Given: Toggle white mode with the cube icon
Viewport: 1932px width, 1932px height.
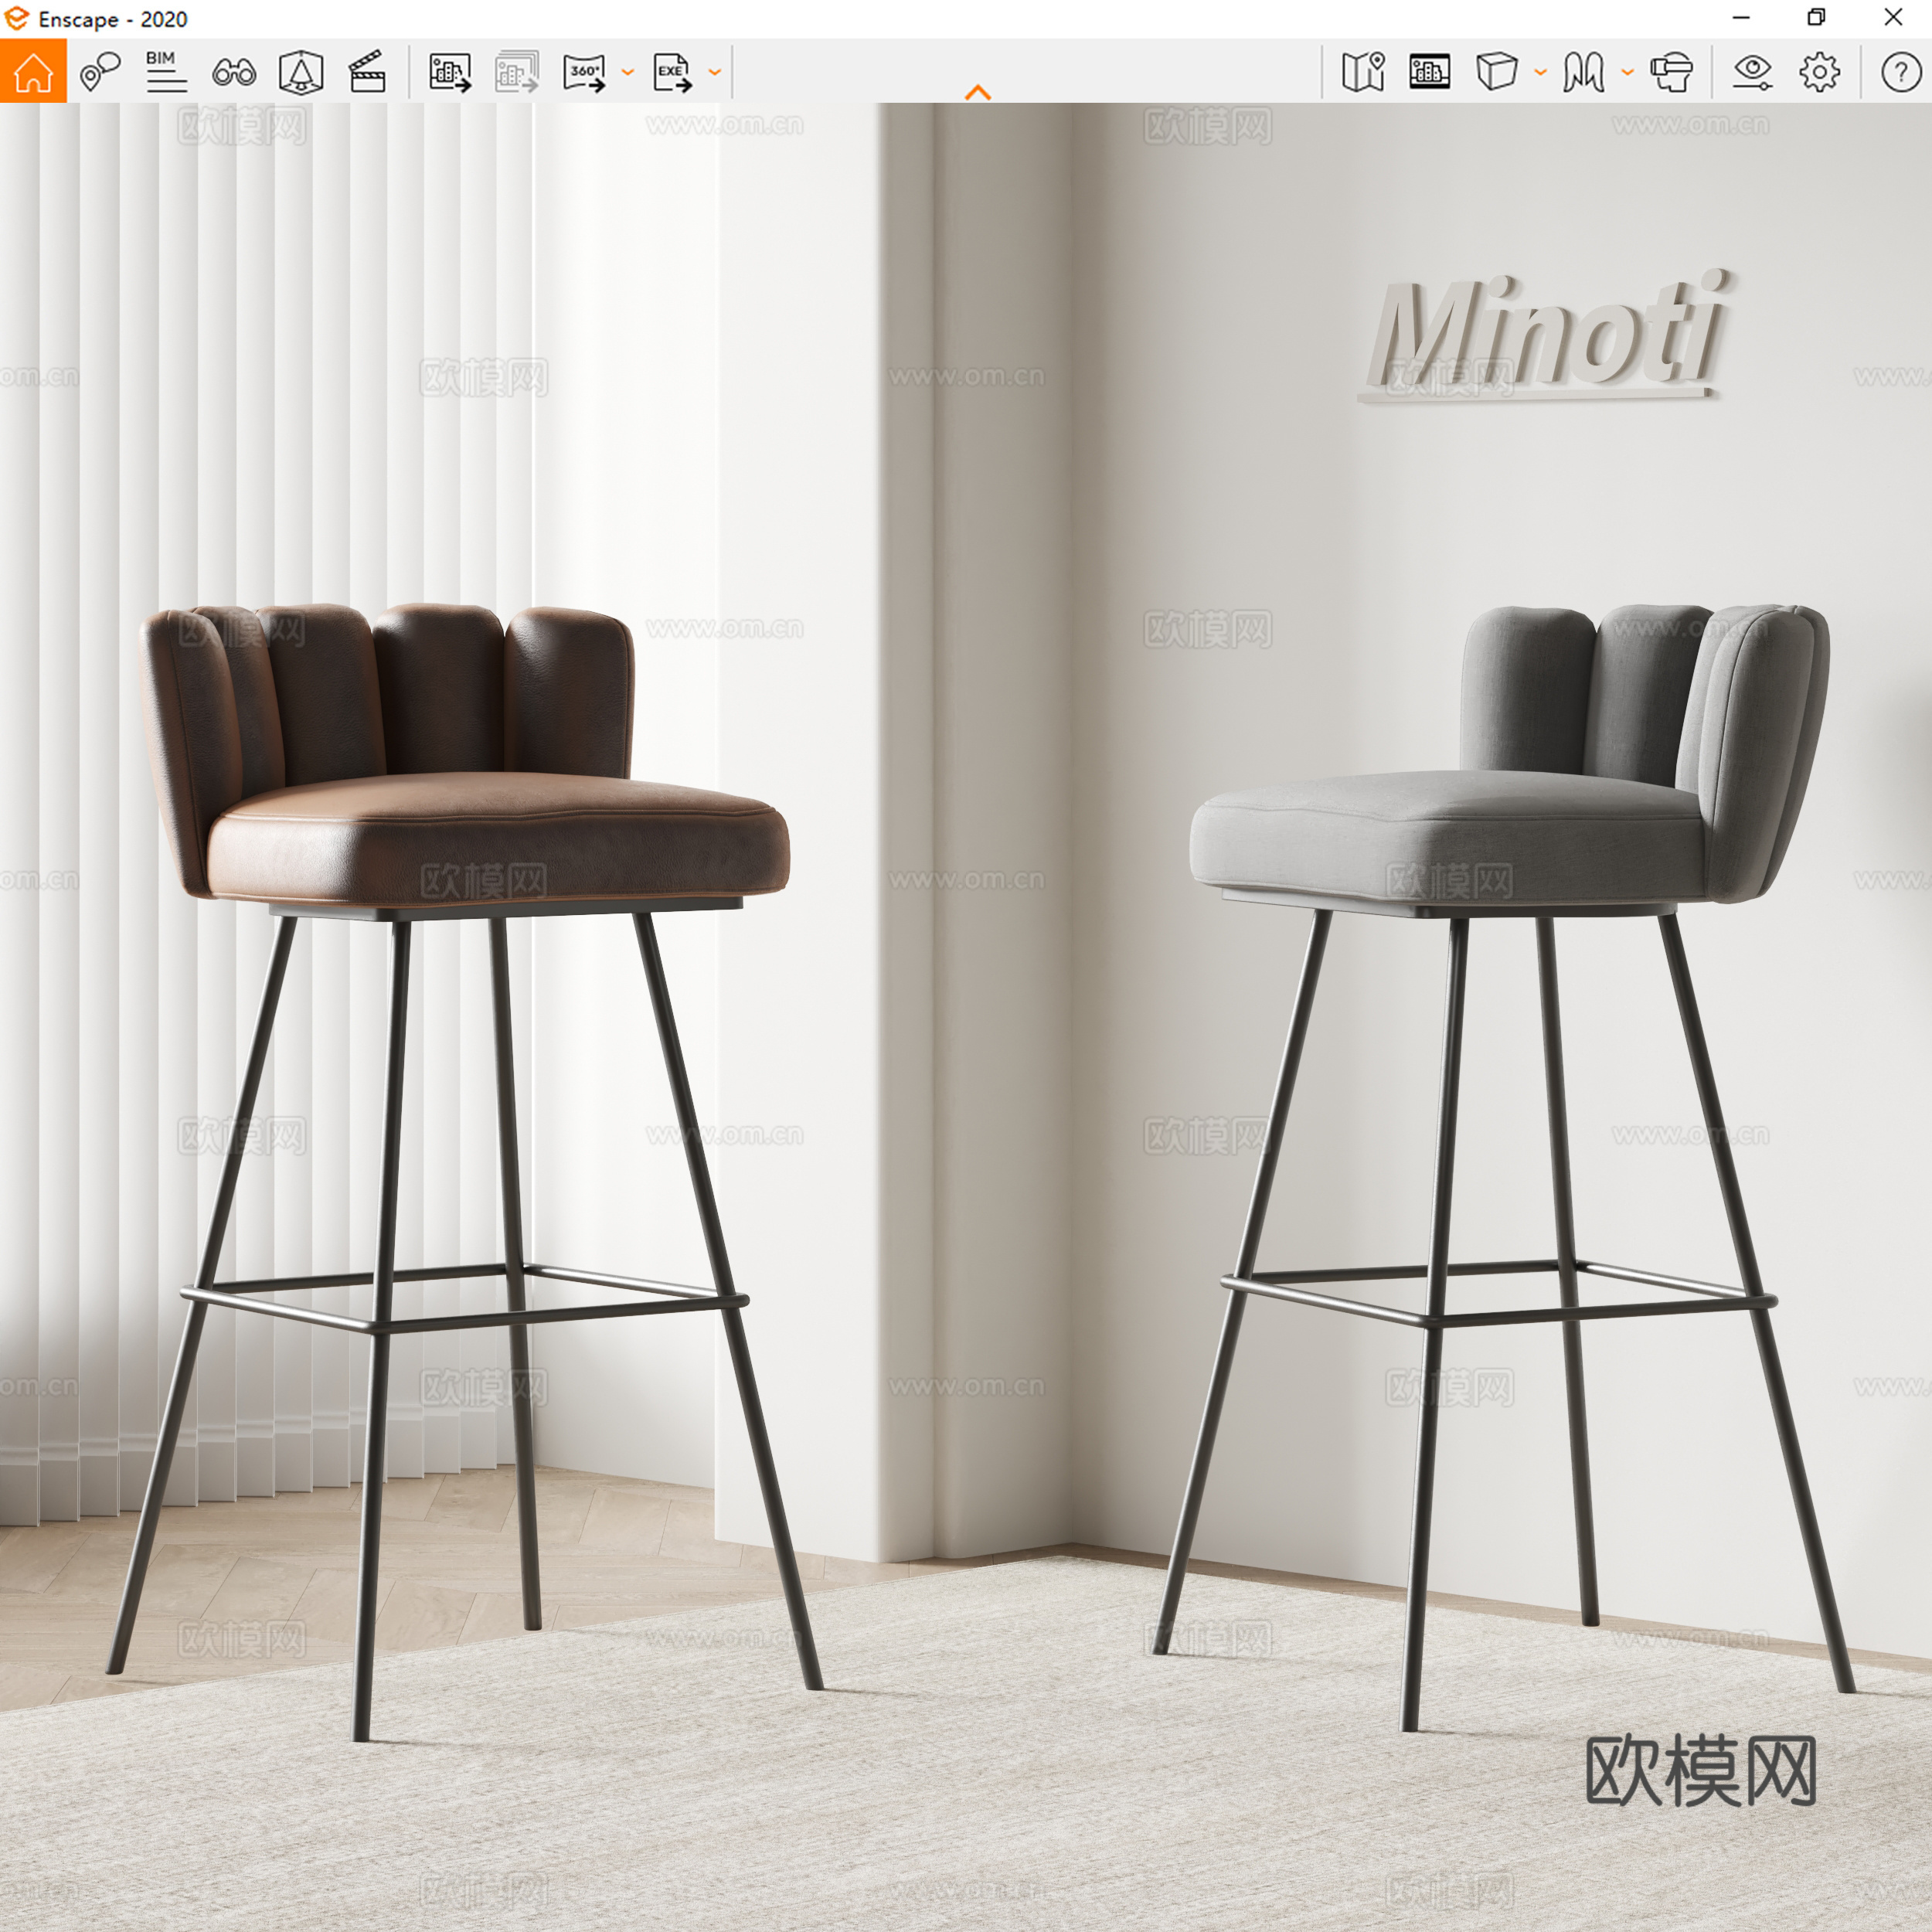Looking at the screenshot, I should pyautogui.click(x=1497, y=71).
